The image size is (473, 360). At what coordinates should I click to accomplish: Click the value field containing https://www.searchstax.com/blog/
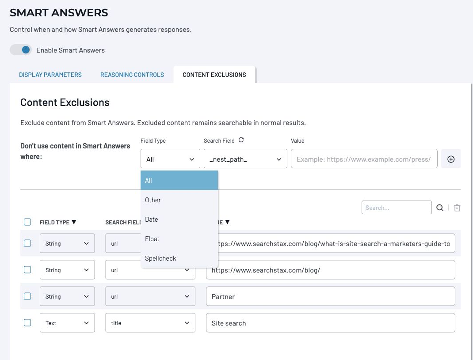coord(330,269)
